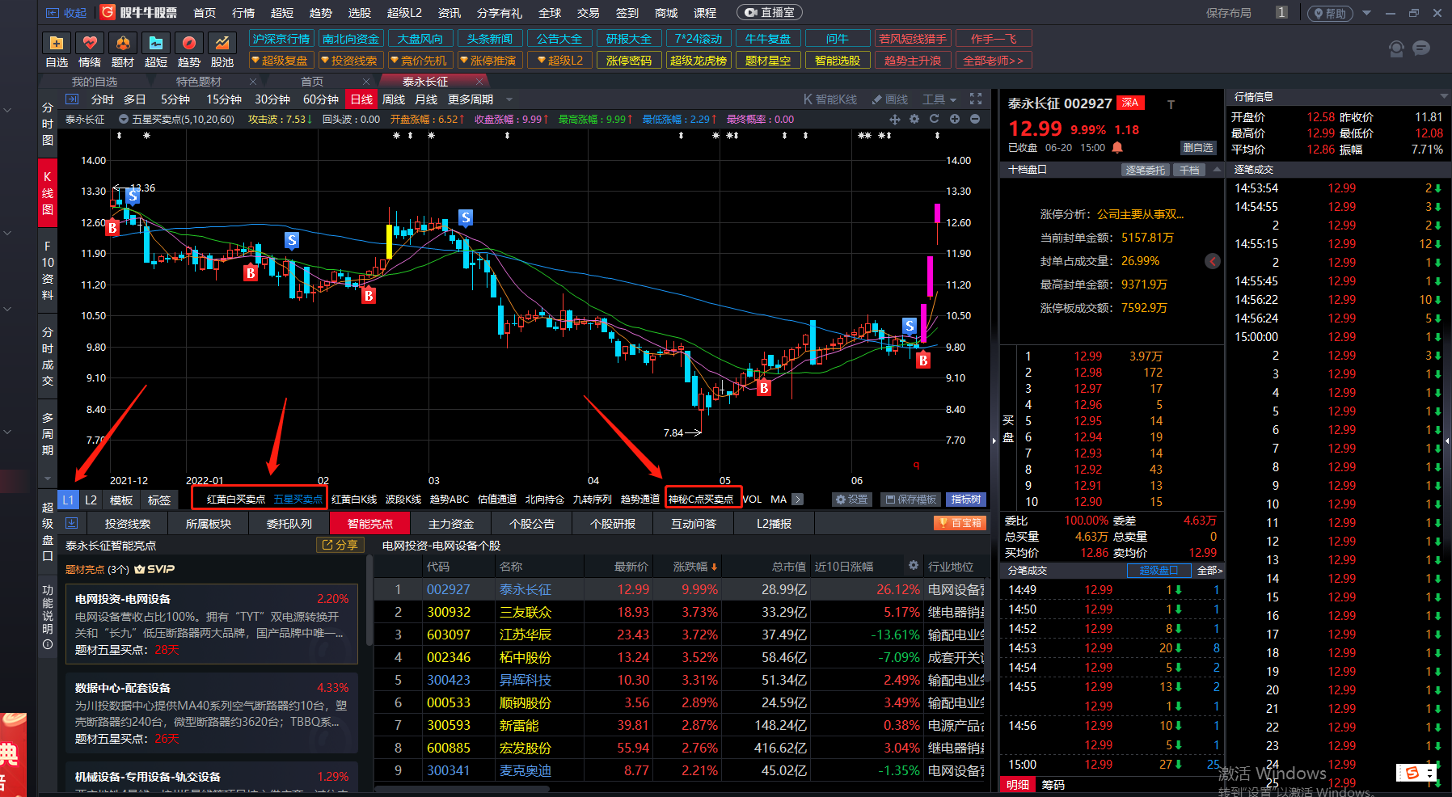
Task: Open the 指标树 indicator tree button
Action: click(966, 500)
